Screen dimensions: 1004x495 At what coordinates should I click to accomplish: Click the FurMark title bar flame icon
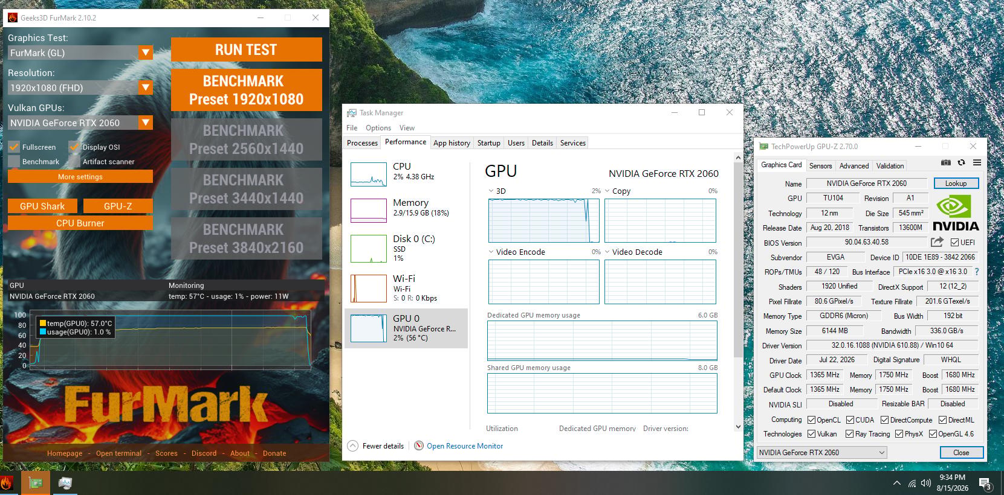tap(13, 18)
